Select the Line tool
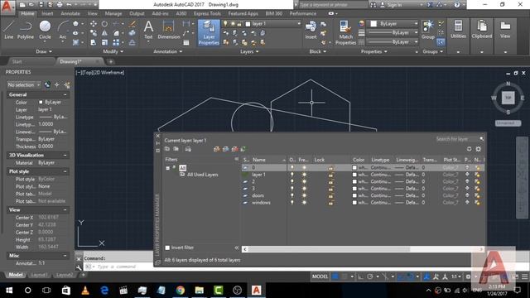The height and width of the screenshot is (298, 530). [8, 30]
